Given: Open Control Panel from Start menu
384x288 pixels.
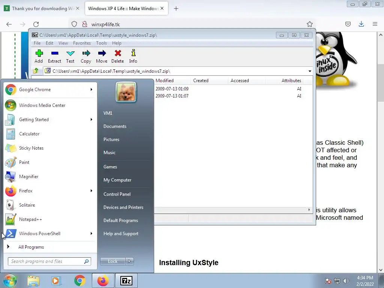Looking at the screenshot, I should [x=117, y=194].
